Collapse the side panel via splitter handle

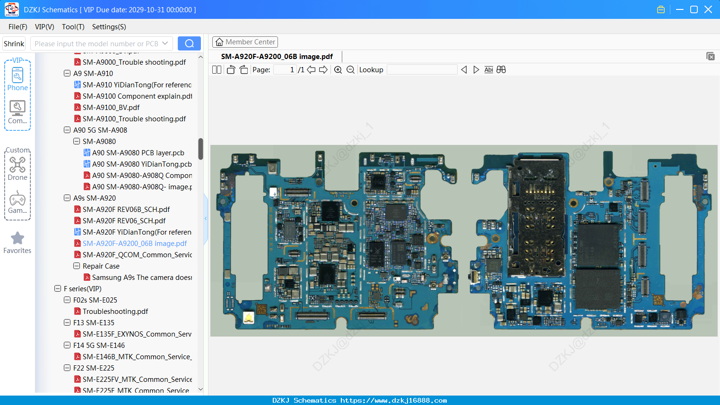click(206, 218)
